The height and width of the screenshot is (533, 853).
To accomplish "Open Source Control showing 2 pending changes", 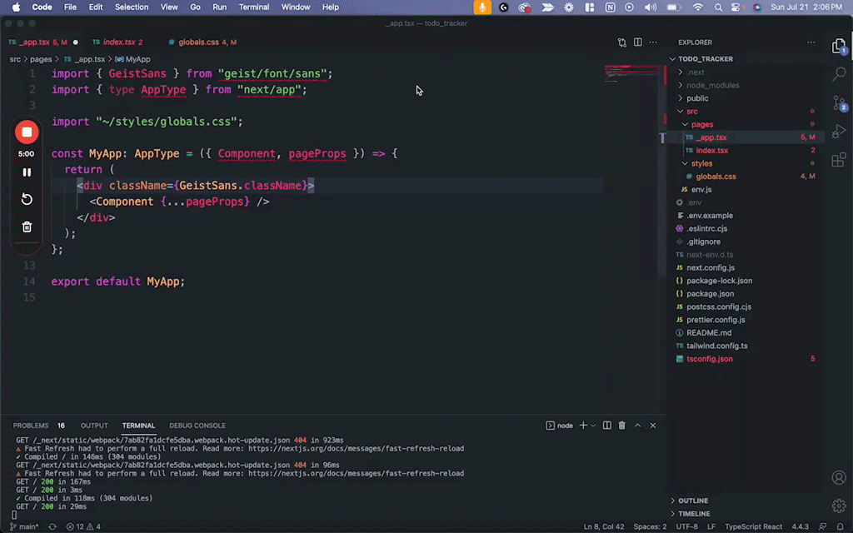I will (839, 102).
